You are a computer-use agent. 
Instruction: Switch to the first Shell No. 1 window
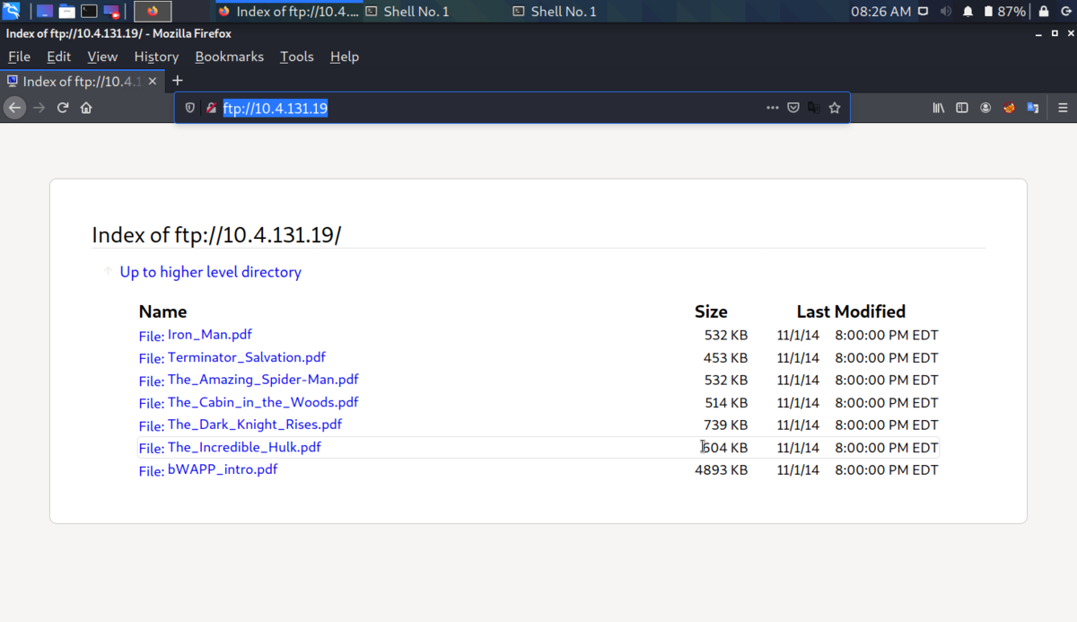[x=407, y=12]
